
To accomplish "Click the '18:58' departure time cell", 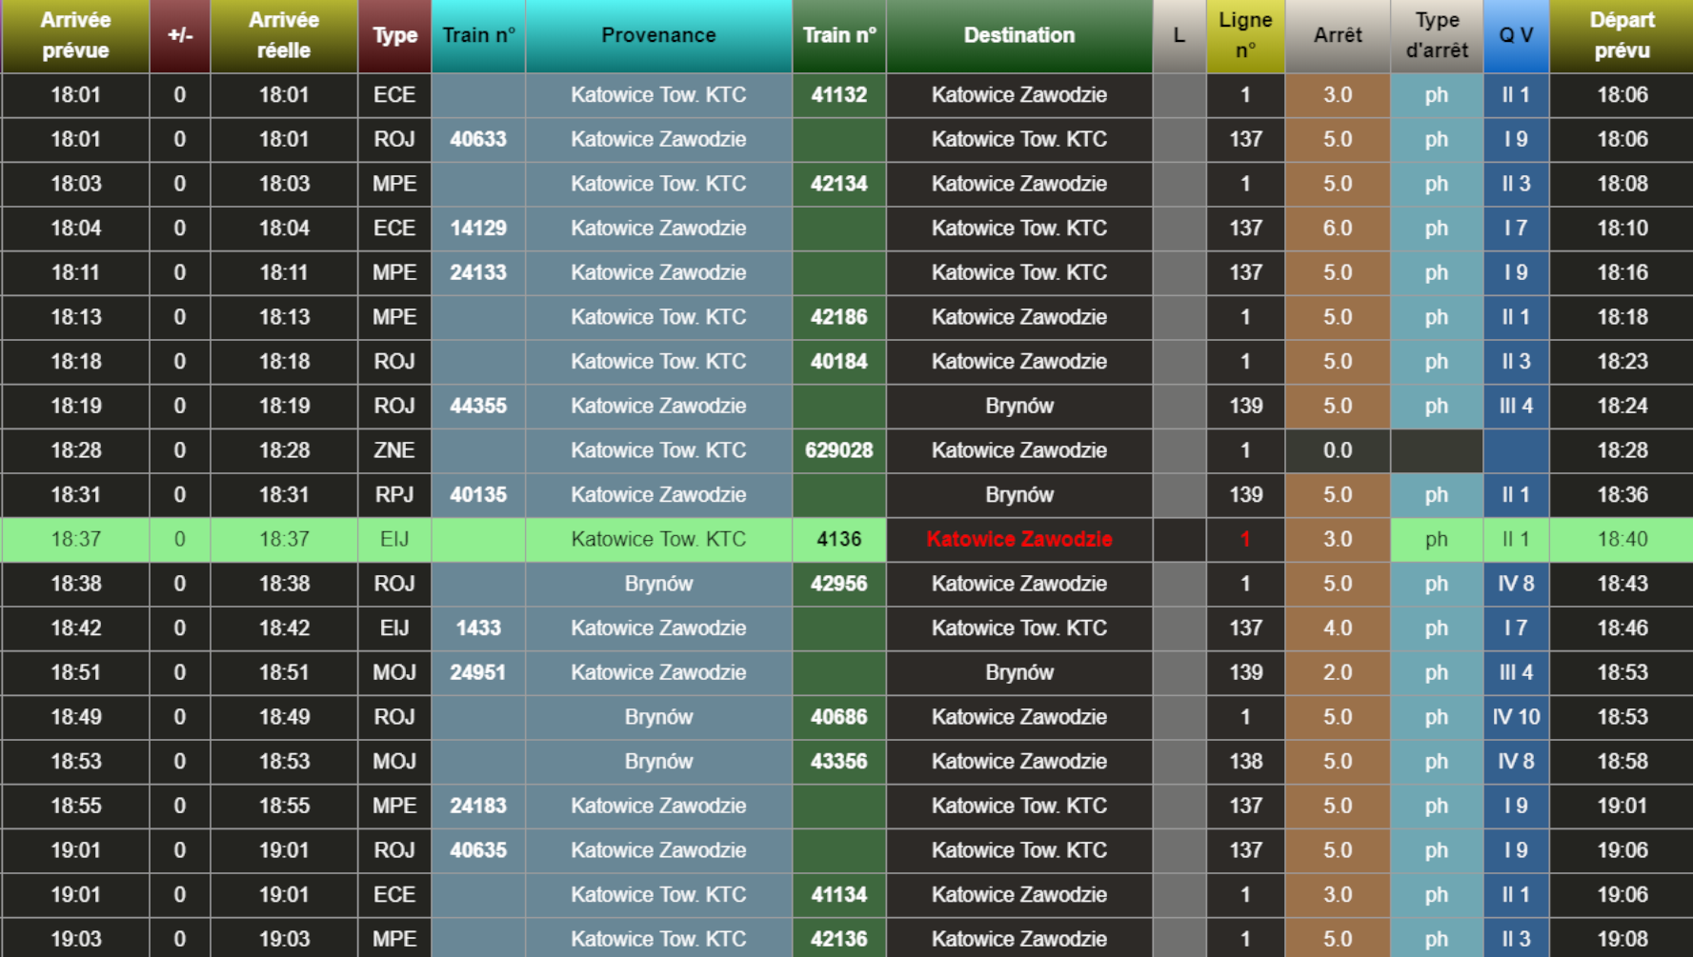I will (x=1622, y=762).
